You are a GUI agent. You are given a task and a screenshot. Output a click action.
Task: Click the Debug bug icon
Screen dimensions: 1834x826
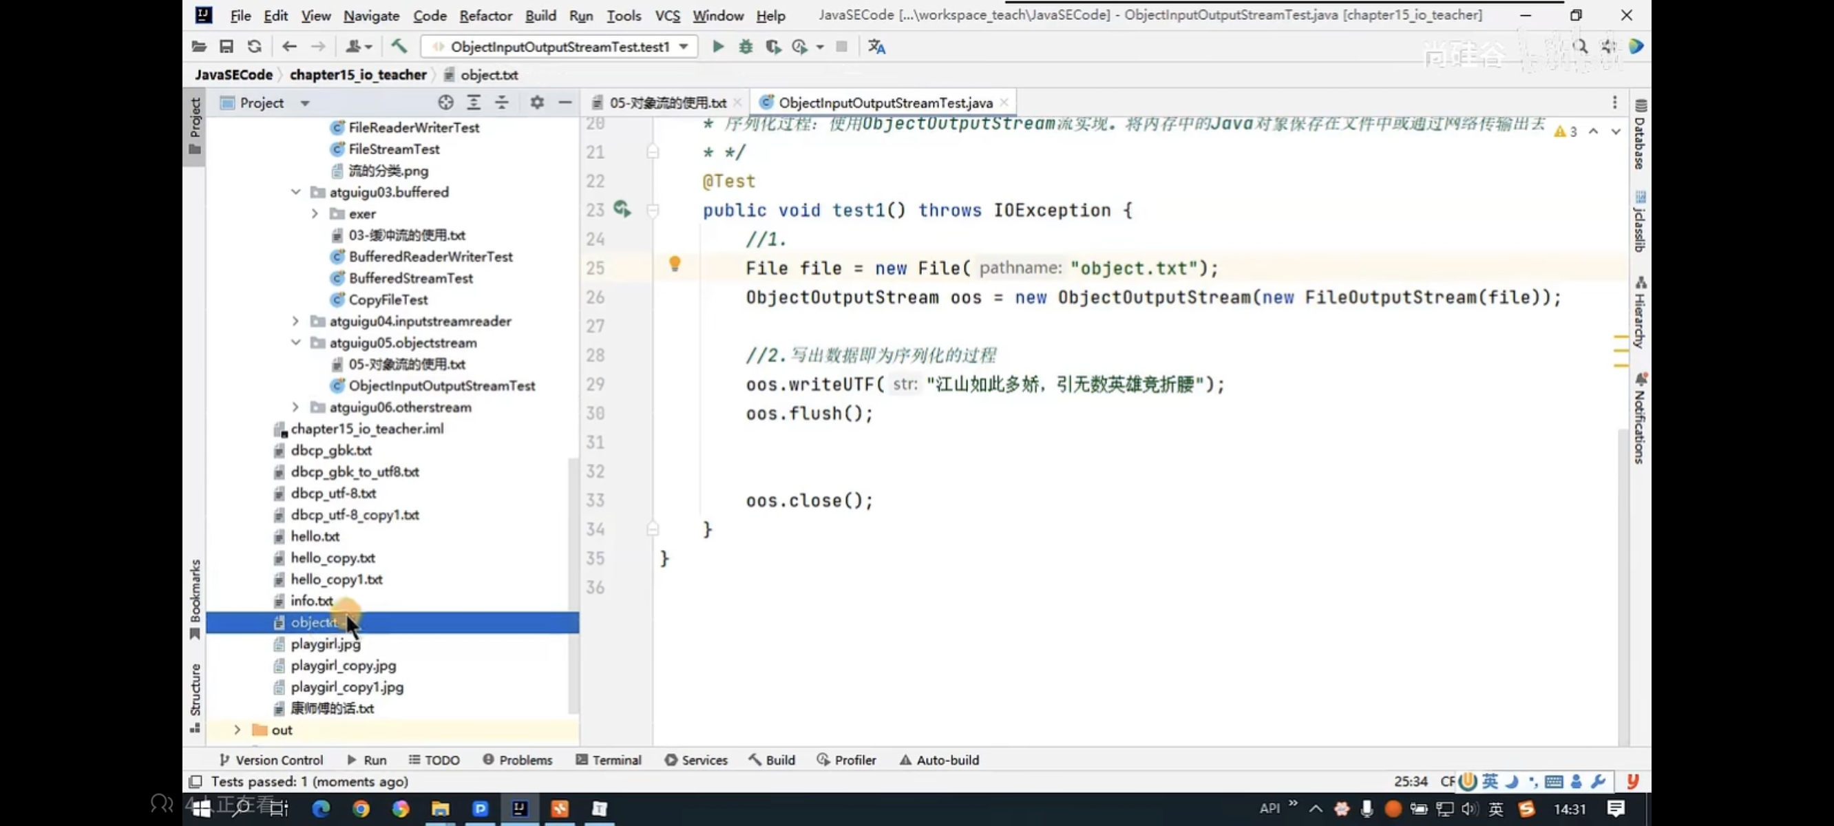click(x=746, y=47)
